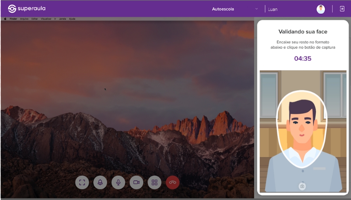Click the logout exit icon
This screenshot has height=200, width=351.
(x=342, y=9)
